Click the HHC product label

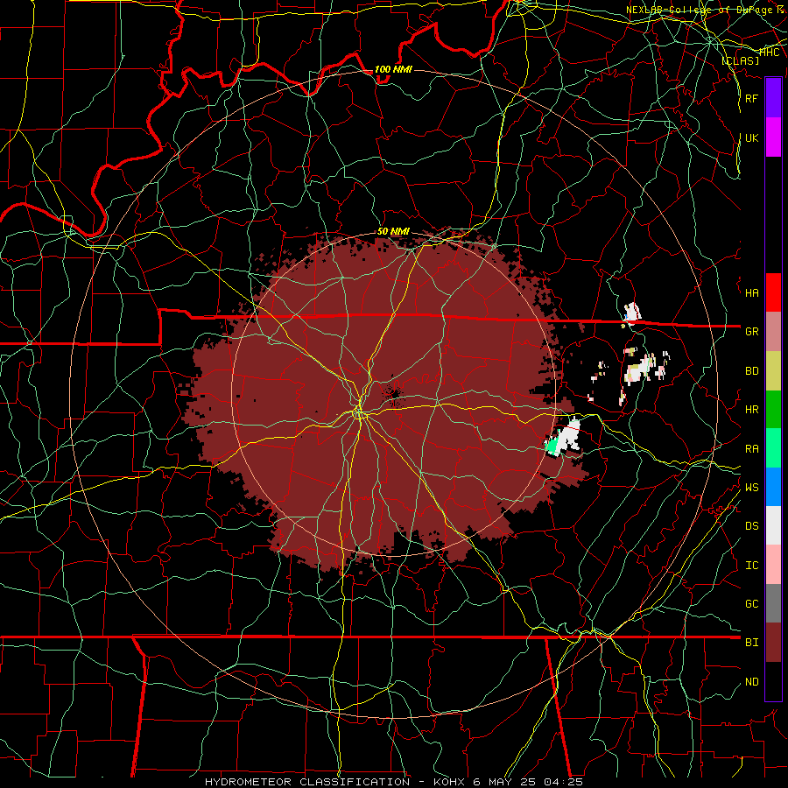pyautogui.click(x=770, y=52)
